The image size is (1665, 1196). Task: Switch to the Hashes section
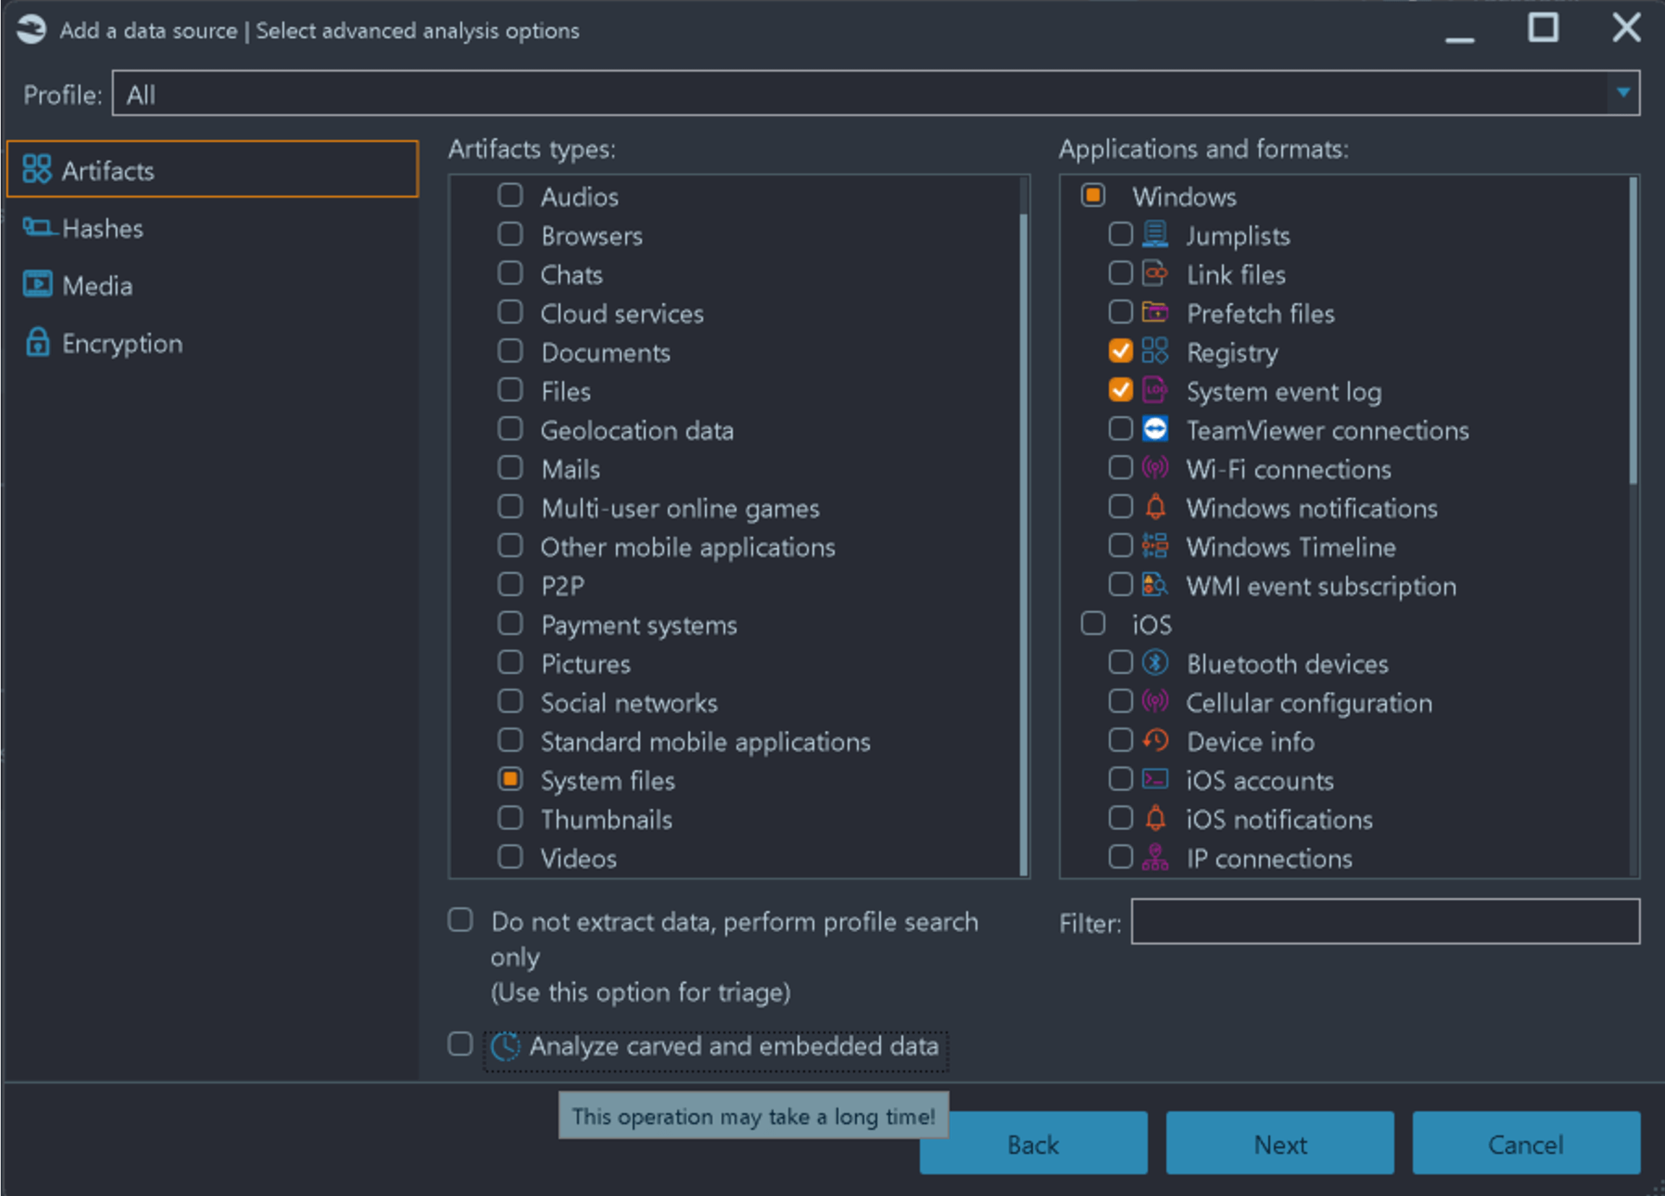click(212, 228)
